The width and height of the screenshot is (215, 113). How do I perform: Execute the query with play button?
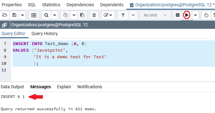pyautogui.click(x=187, y=15)
